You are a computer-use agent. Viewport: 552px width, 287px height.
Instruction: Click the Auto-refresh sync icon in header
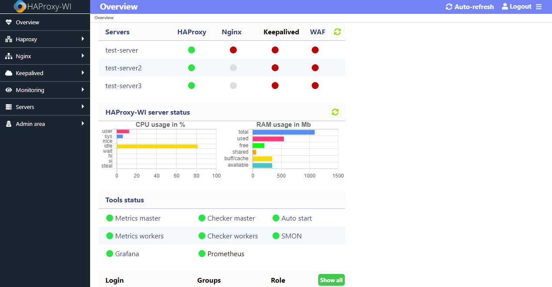[x=449, y=7]
